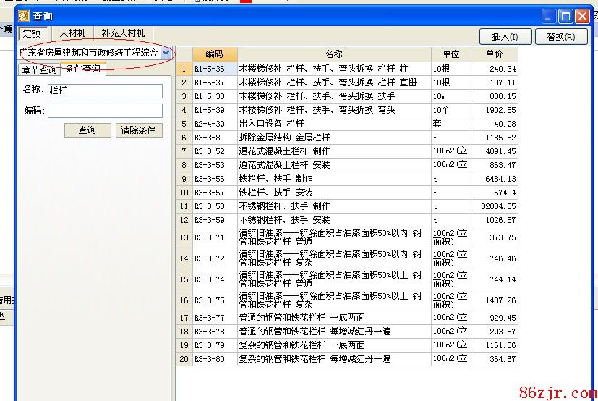Select the 章节查询 tab

(39, 70)
